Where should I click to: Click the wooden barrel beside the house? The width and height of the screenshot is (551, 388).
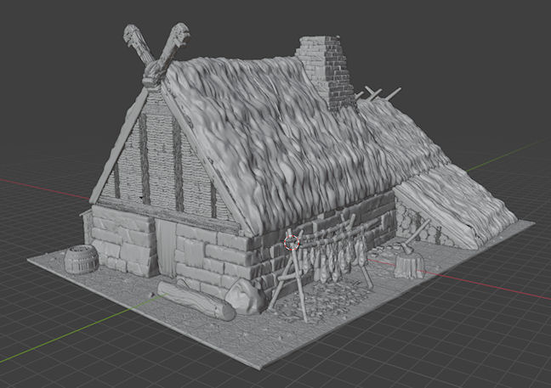pos(80,259)
